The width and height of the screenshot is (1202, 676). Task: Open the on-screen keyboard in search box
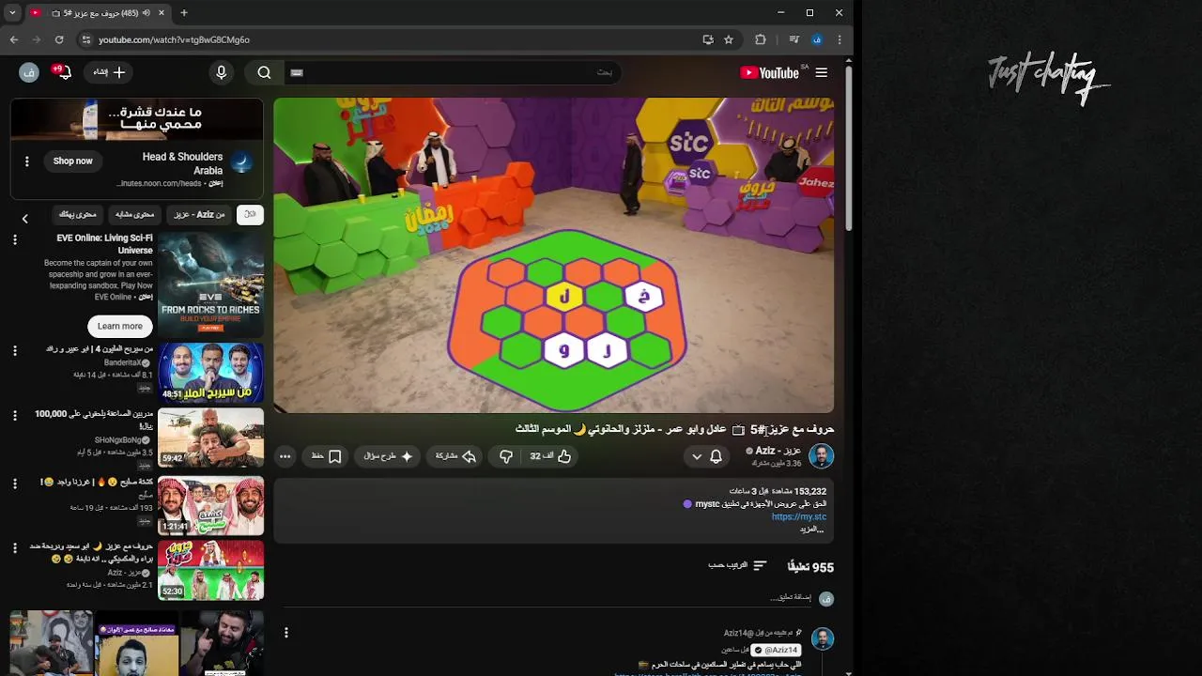point(297,72)
